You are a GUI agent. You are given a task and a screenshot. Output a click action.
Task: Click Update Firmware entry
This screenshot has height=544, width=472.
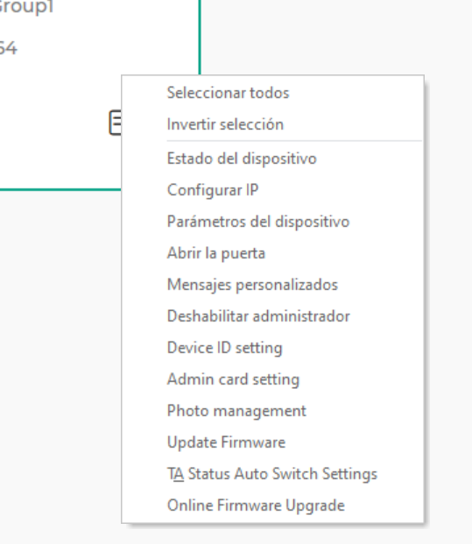(272, 442)
